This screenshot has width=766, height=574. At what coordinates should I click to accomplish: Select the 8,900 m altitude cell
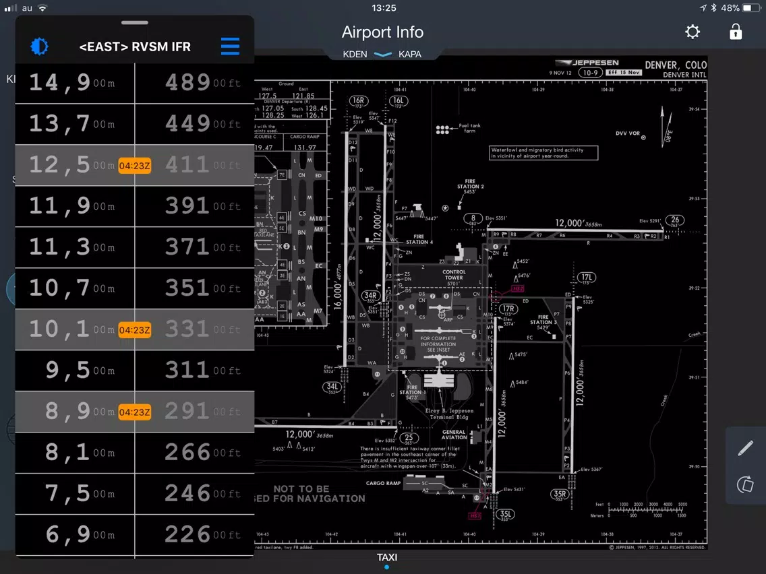pyautogui.click(x=75, y=412)
